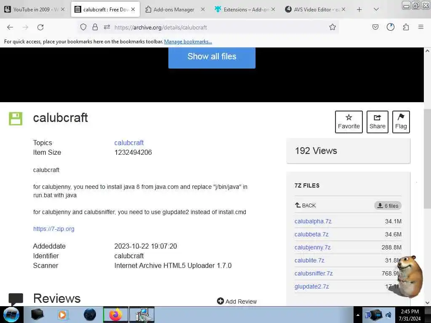
Task: Download calubalpha.7z file
Action: [x=313, y=221]
